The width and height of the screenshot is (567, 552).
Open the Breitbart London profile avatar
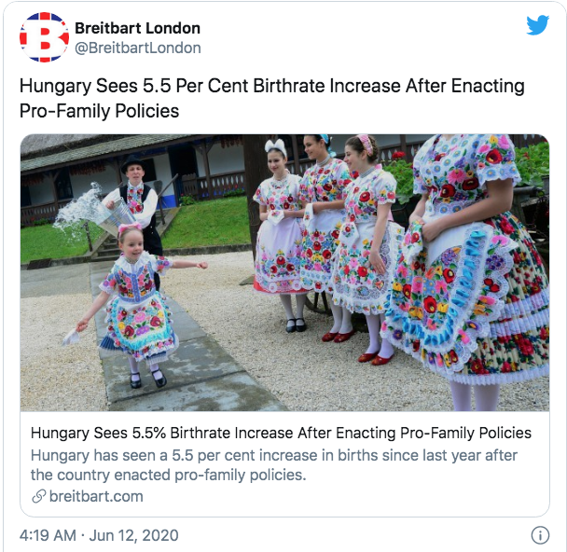[x=44, y=37]
